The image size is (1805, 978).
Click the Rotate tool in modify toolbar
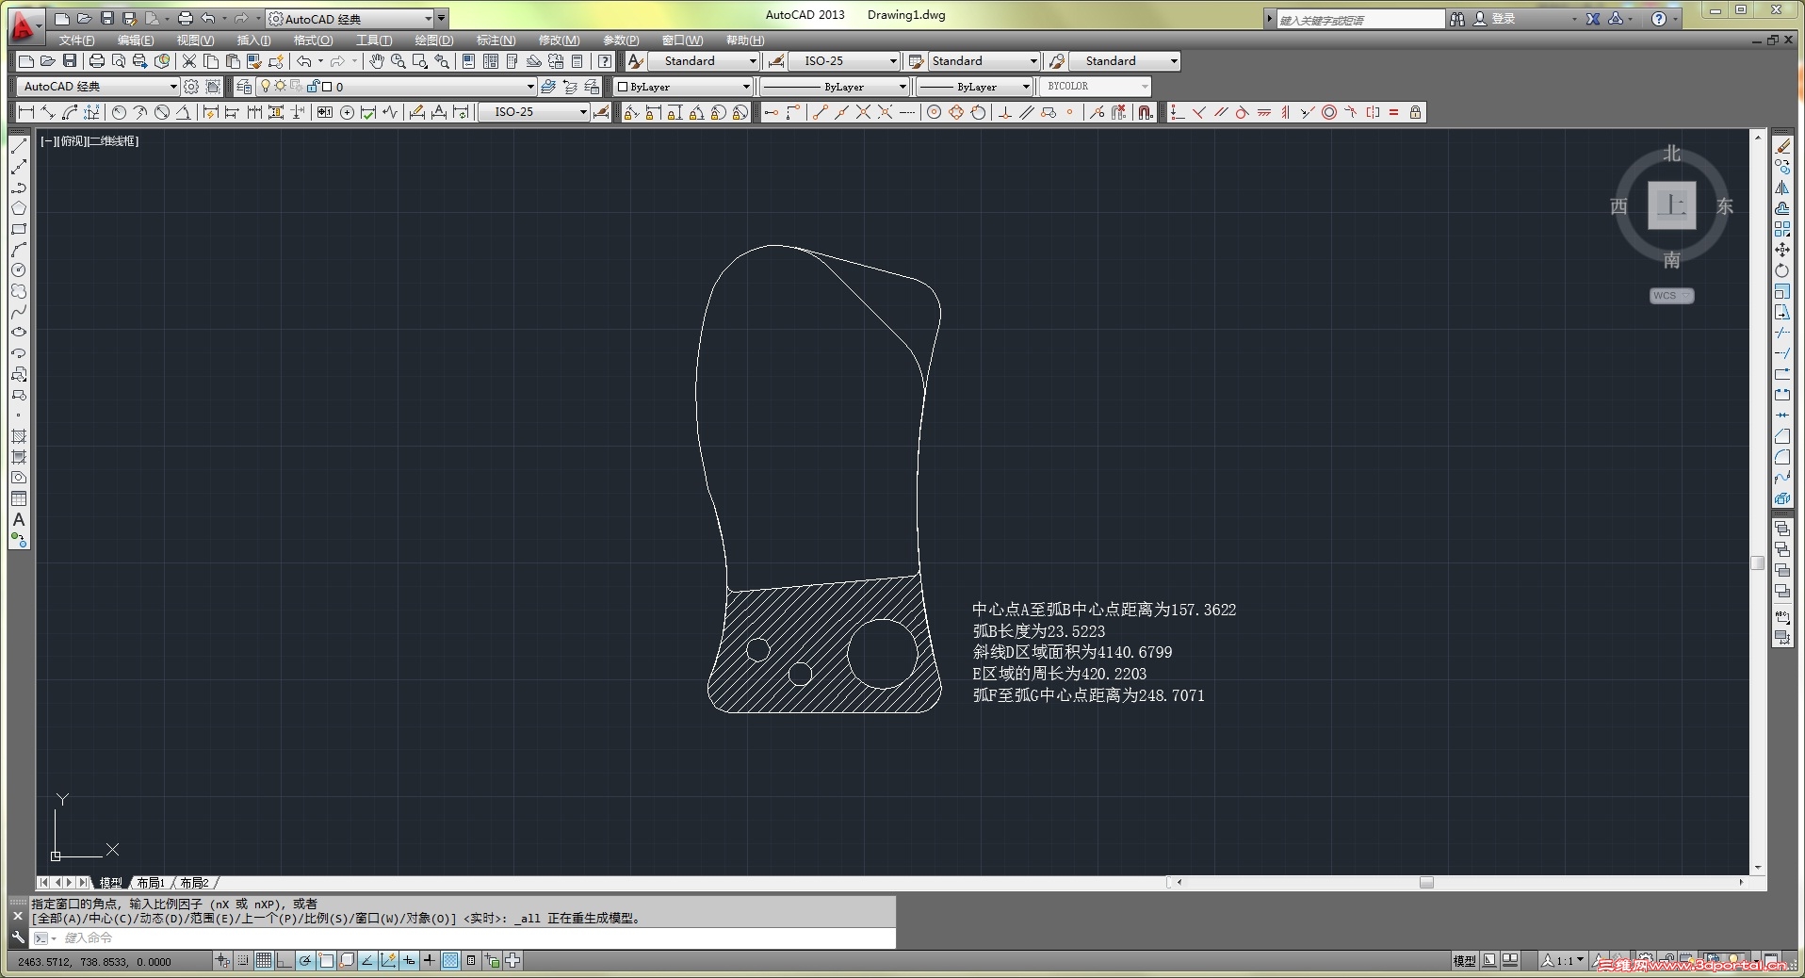click(x=1782, y=270)
